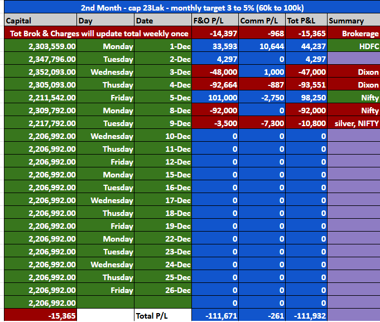Click the Summary column header
The image size is (380, 322).
tap(354, 20)
